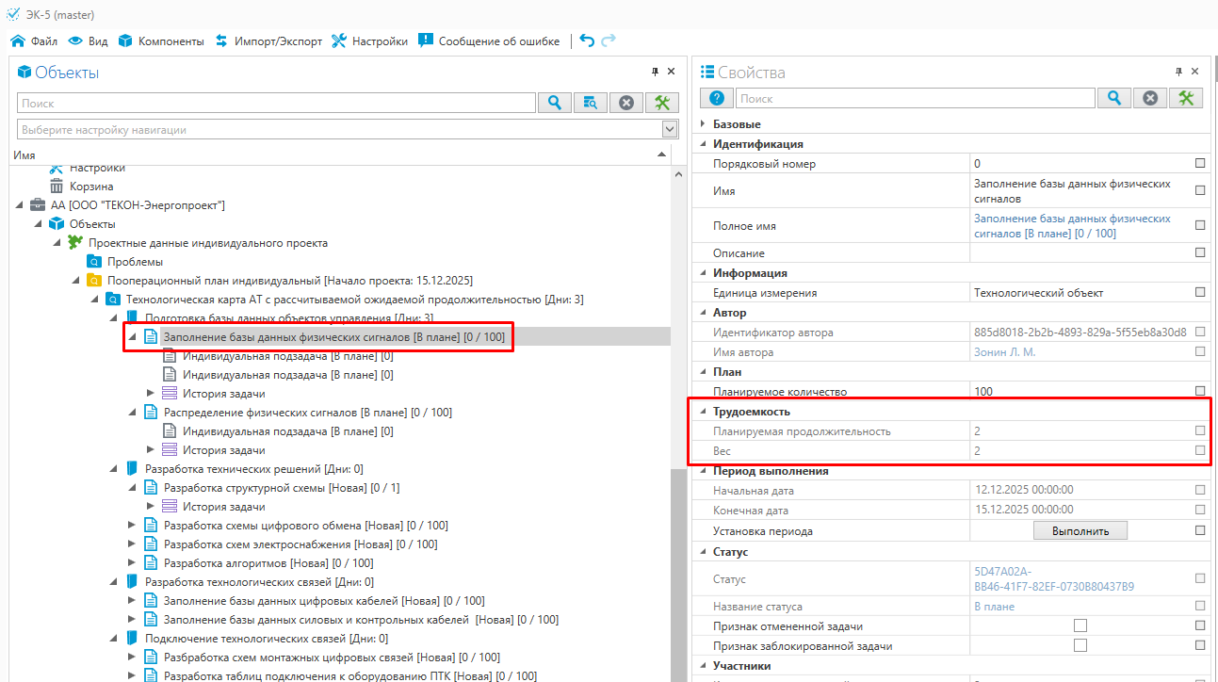Expand the Разработка алгоритмов tree node

tap(132, 563)
